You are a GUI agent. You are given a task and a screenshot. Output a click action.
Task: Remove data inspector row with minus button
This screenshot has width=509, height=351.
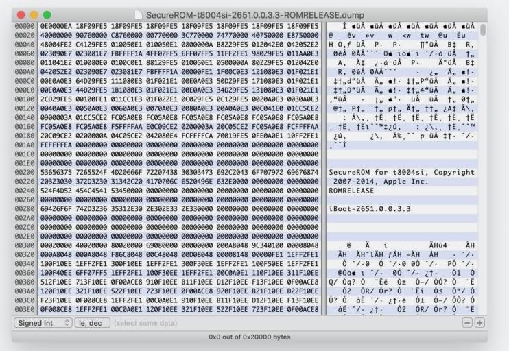467,323
